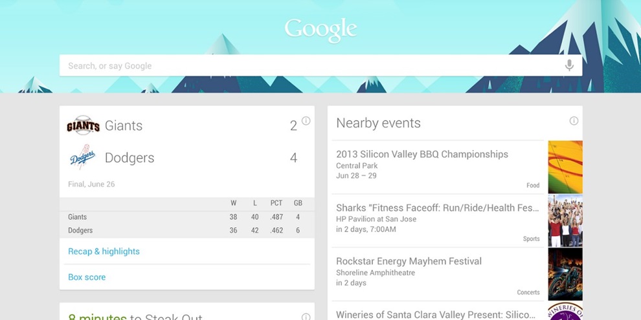This screenshot has width=641, height=320.
Task: Open the Box score link
Action: (87, 277)
